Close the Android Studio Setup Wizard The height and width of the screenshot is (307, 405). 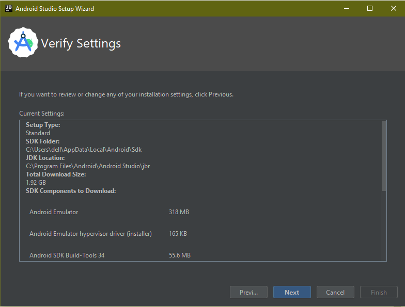(x=393, y=8)
